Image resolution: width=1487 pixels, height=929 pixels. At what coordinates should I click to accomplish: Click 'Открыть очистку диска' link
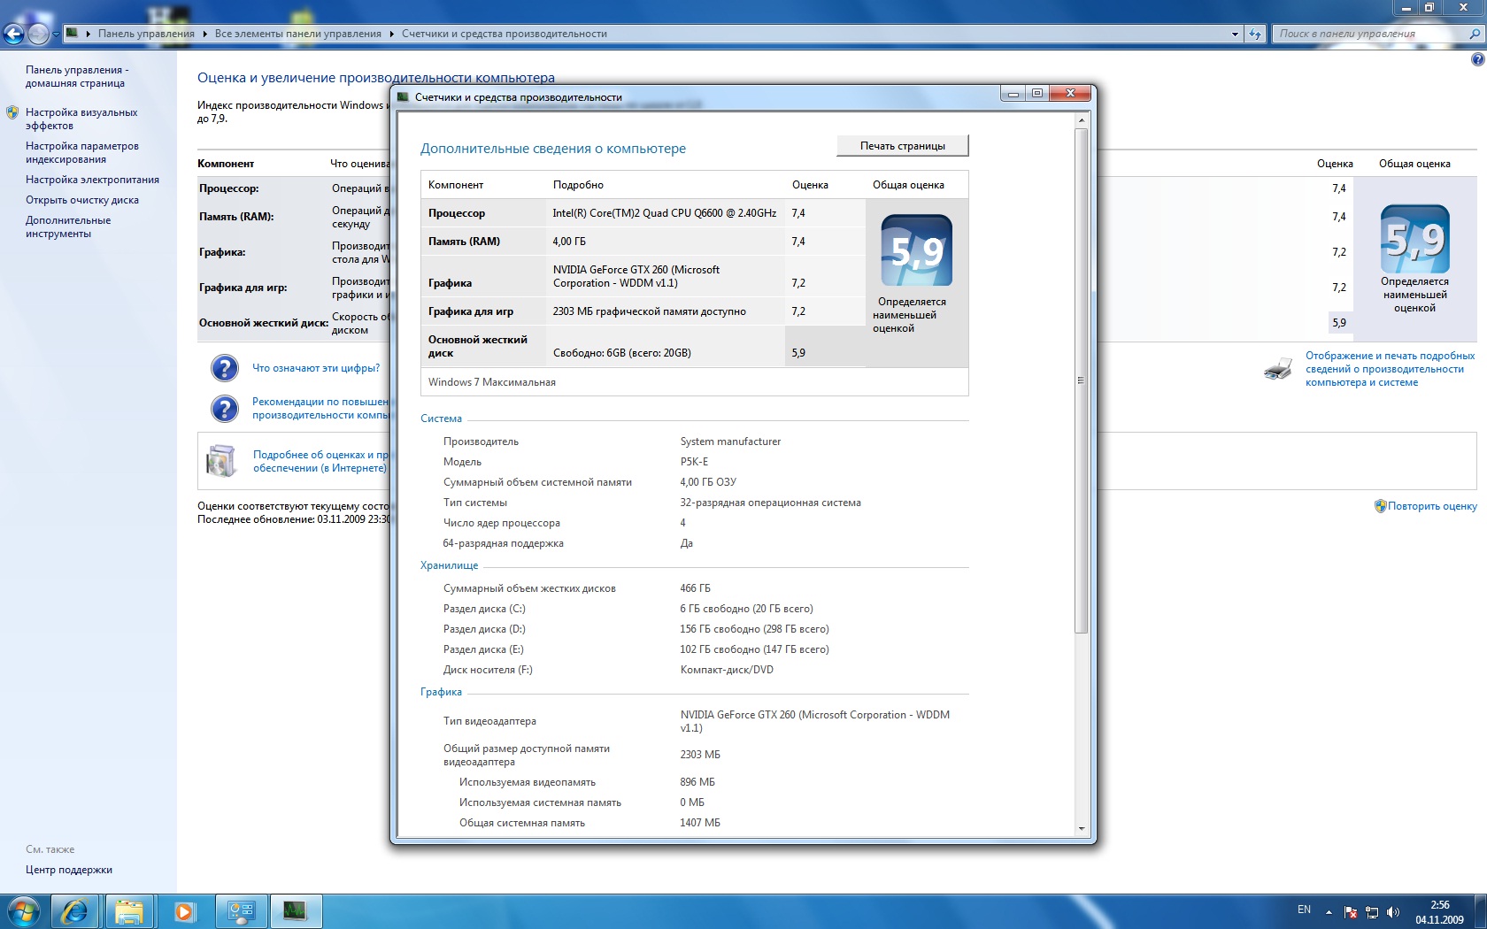pos(82,200)
